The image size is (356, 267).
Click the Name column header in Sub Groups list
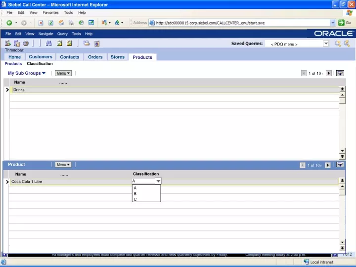point(19,82)
